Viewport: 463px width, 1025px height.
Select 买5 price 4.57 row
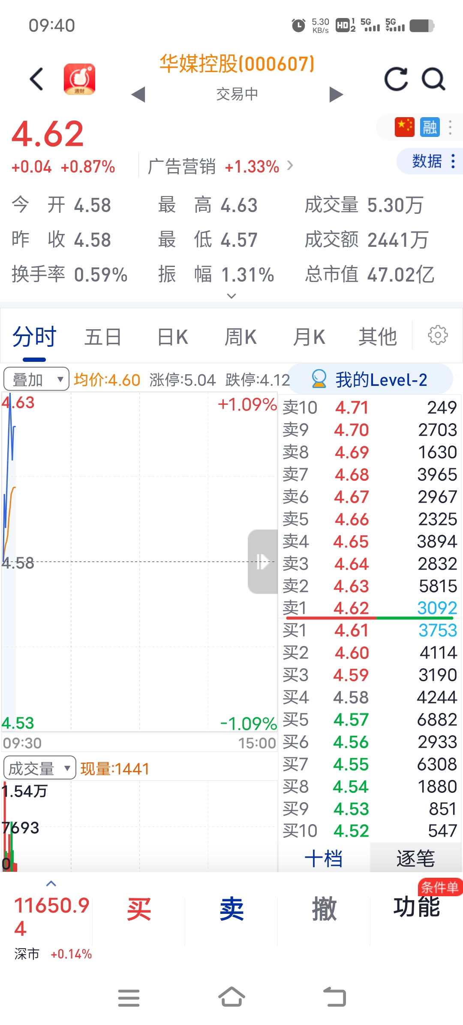point(370,719)
